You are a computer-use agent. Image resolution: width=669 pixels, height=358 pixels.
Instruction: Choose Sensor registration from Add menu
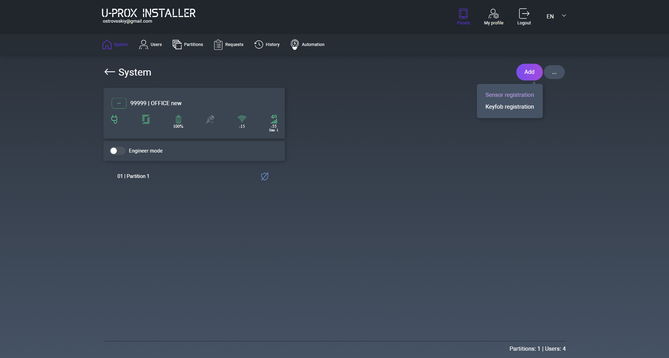(509, 95)
